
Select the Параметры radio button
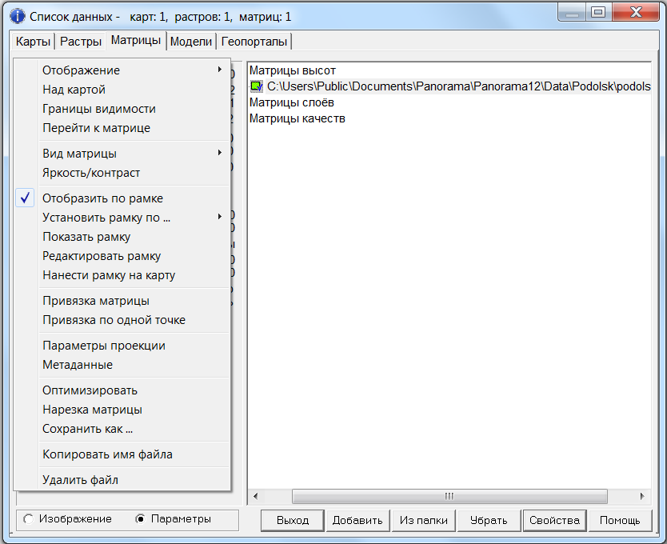(x=141, y=519)
